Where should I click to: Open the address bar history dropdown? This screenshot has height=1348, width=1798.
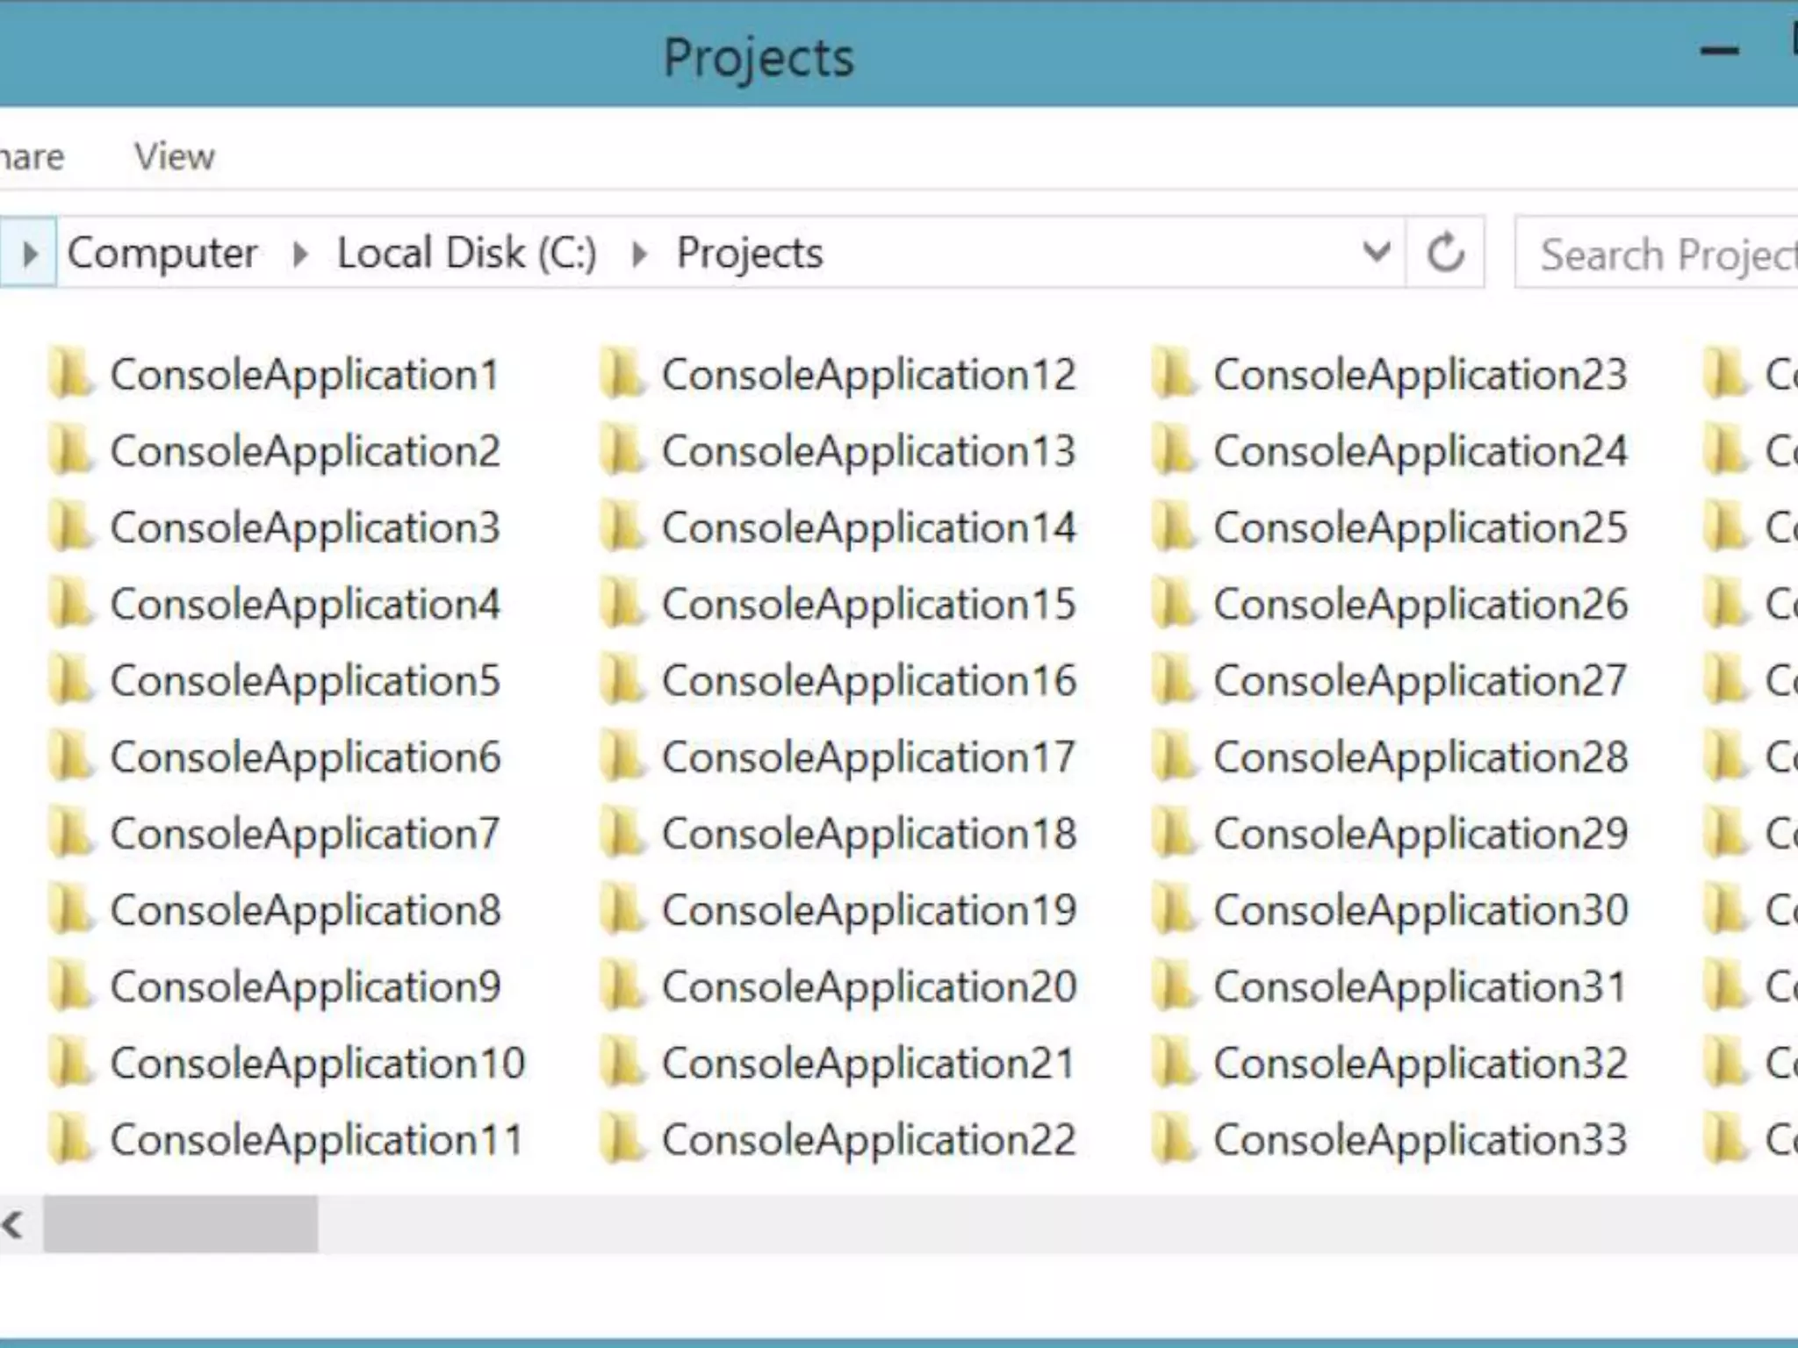pyautogui.click(x=1376, y=252)
